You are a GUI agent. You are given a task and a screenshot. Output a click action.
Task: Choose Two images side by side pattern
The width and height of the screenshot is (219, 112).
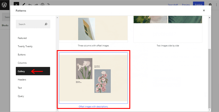point(168,29)
